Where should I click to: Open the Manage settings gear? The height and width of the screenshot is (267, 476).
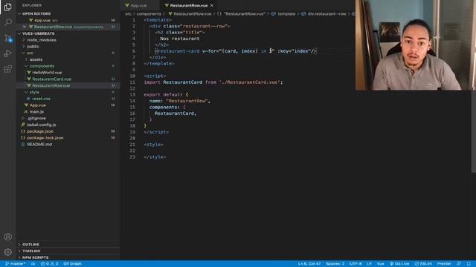pos(8,252)
